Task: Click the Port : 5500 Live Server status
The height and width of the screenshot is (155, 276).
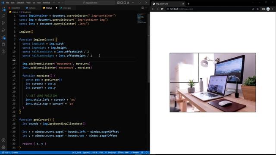Action: click(123, 152)
